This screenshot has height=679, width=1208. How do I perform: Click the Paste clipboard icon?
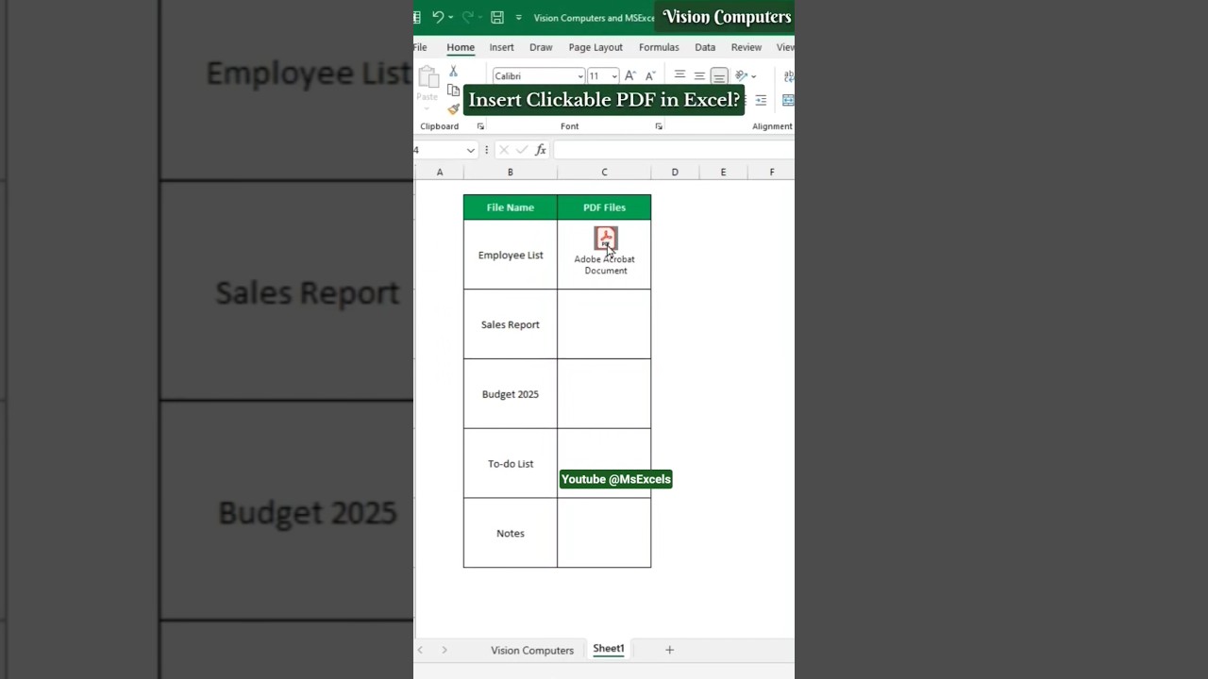(428, 77)
